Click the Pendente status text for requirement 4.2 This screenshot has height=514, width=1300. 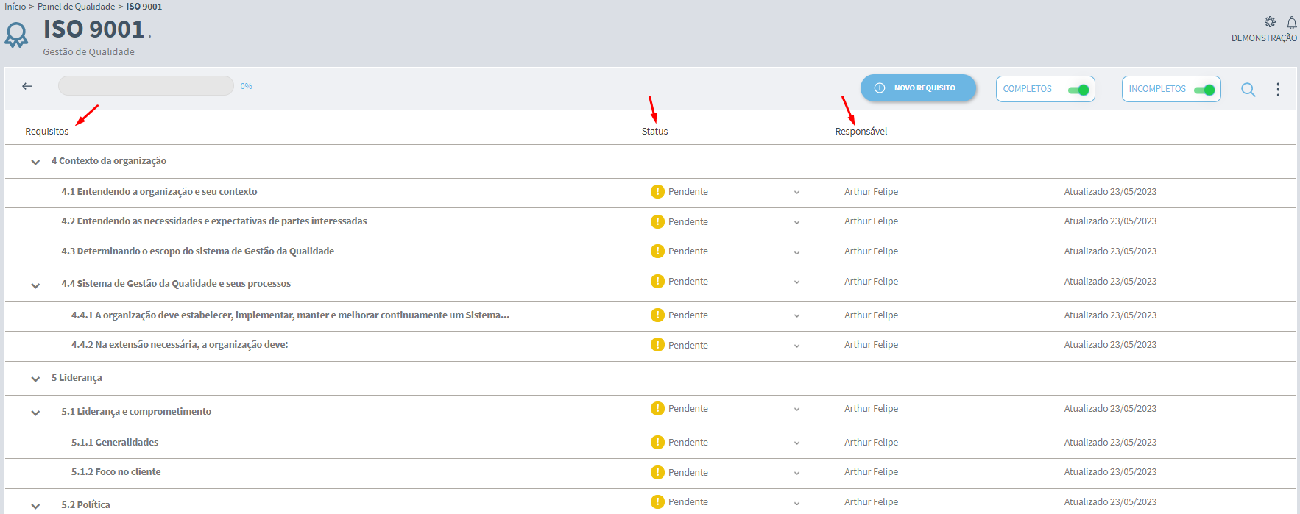click(x=688, y=222)
